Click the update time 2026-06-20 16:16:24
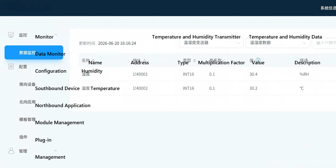The image size is (336, 168). pyautogui.click(x=117, y=43)
